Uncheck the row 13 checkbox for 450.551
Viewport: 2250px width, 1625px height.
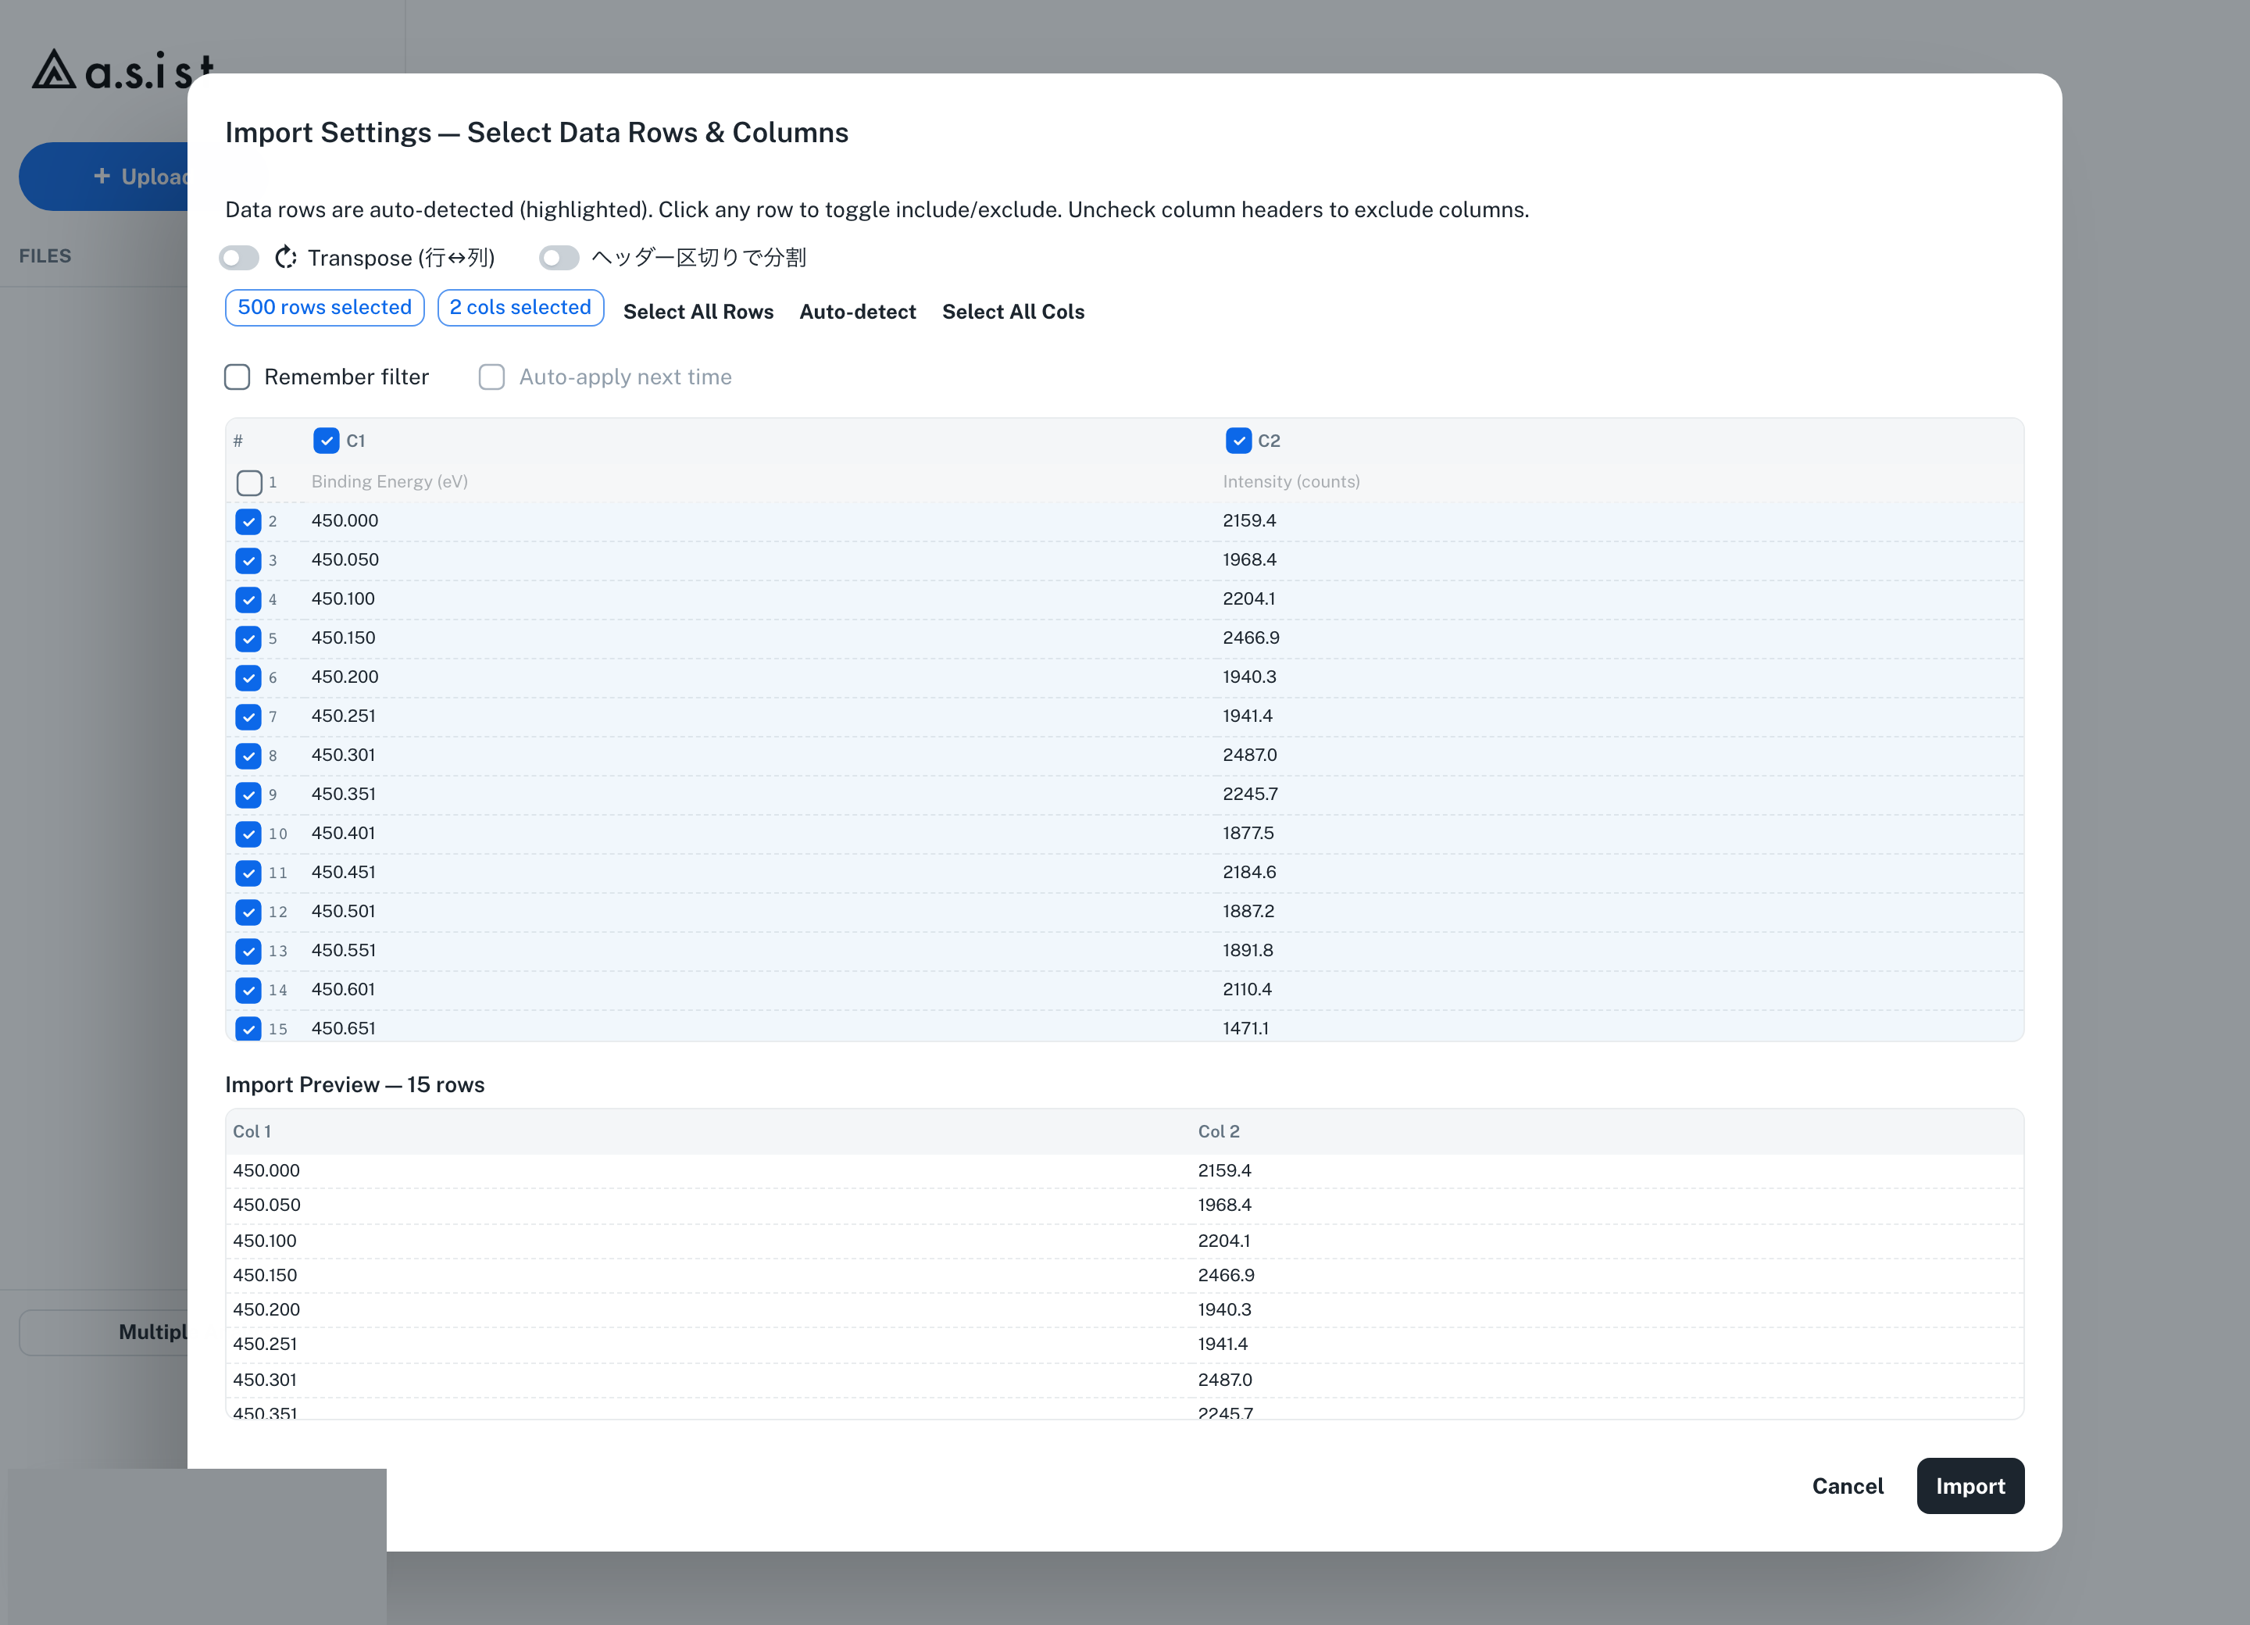248,952
